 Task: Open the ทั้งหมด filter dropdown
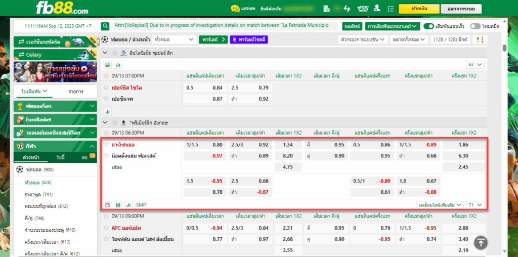(174, 39)
